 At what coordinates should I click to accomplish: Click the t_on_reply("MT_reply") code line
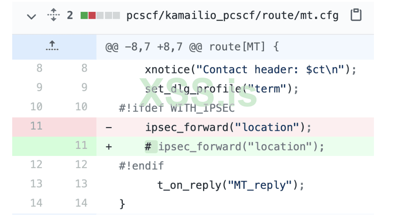tap(230, 185)
